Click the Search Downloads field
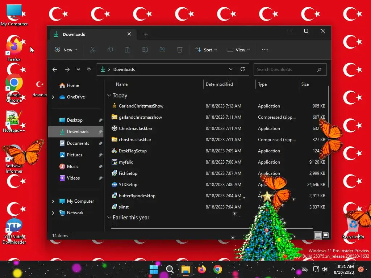The image size is (371, 278). (290, 69)
